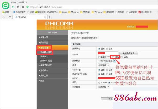Click the FIR302M model header in sidebar
The height and width of the screenshot is (109, 158).
(x=52, y=32)
